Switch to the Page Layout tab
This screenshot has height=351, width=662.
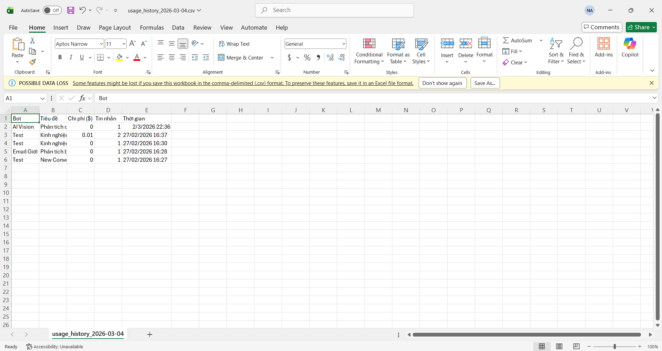(115, 28)
